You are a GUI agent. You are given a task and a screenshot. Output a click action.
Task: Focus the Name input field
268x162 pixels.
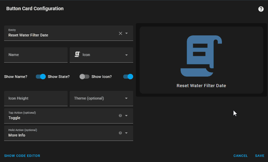click(36, 55)
